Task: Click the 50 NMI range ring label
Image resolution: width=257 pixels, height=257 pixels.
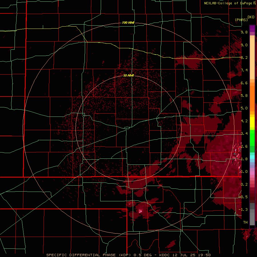Action: click(128, 76)
